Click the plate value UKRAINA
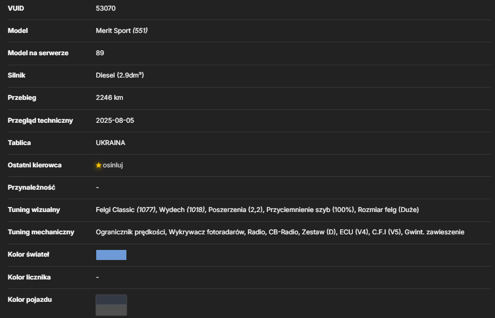 tap(111, 143)
